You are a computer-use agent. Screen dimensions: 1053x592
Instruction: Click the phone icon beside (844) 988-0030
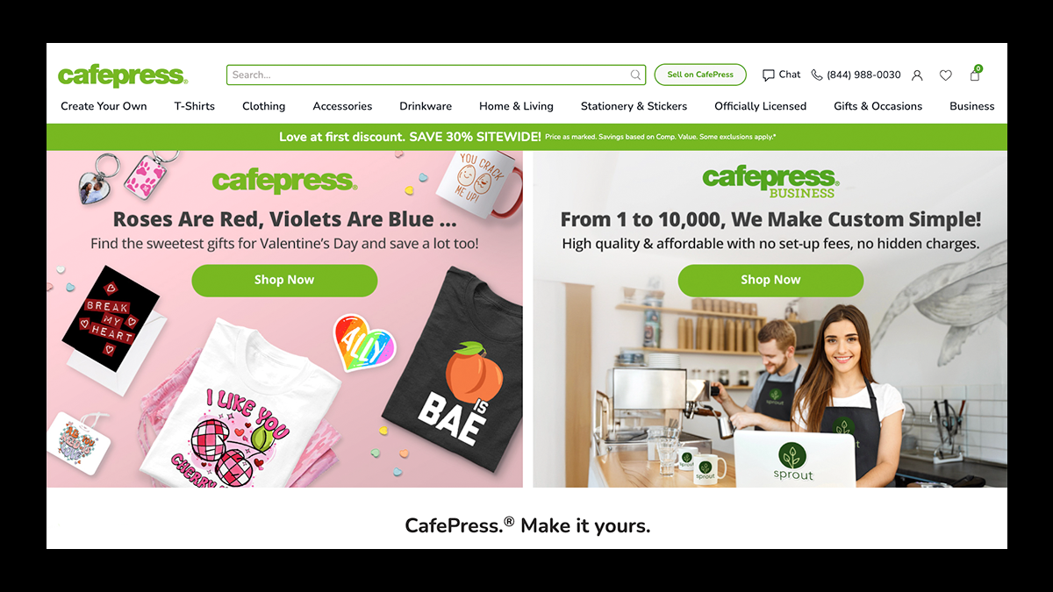[x=817, y=75]
